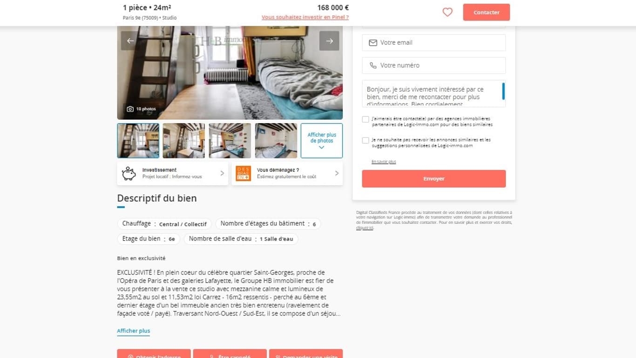636x358 pixels.
Task: Click the heart favorite icon
Action: coord(447,12)
